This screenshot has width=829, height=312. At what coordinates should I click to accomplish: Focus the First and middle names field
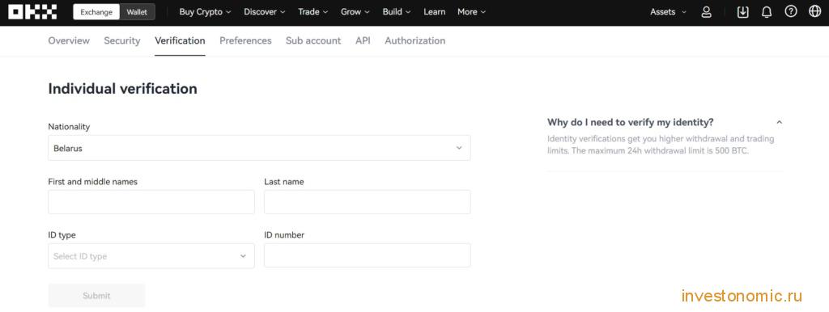pos(151,202)
